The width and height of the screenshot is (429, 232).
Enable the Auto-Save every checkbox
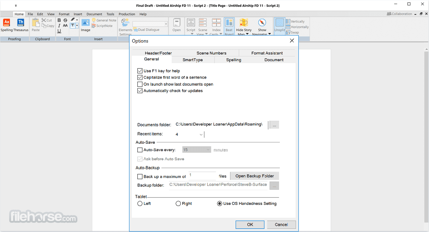click(140, 150)
